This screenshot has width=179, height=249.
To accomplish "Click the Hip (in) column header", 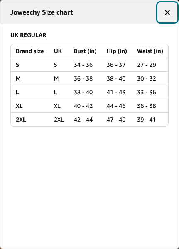I will (117, 51).
